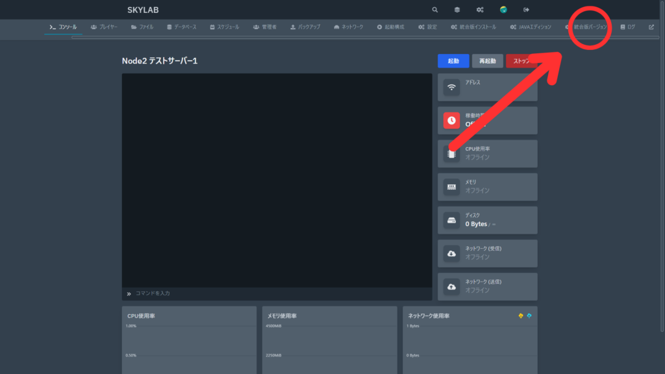Screen dimensions: 665x374
Task: Click the yellow icon in ネットワーク使用率 chart header
Action: (x=520, y=316)
